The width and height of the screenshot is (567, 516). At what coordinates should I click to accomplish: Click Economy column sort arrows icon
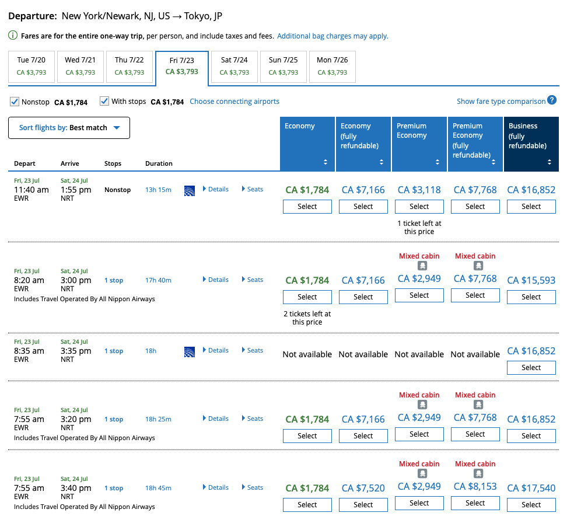(x=325, y=162)
